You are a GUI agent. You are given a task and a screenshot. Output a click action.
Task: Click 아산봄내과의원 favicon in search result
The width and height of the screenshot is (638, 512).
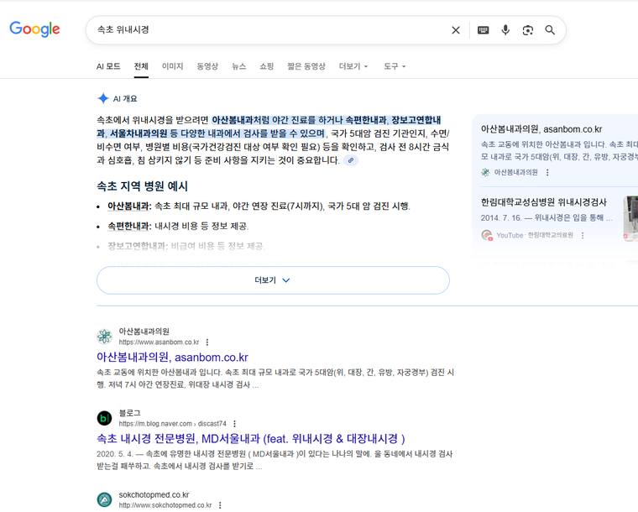click(105, 337)
